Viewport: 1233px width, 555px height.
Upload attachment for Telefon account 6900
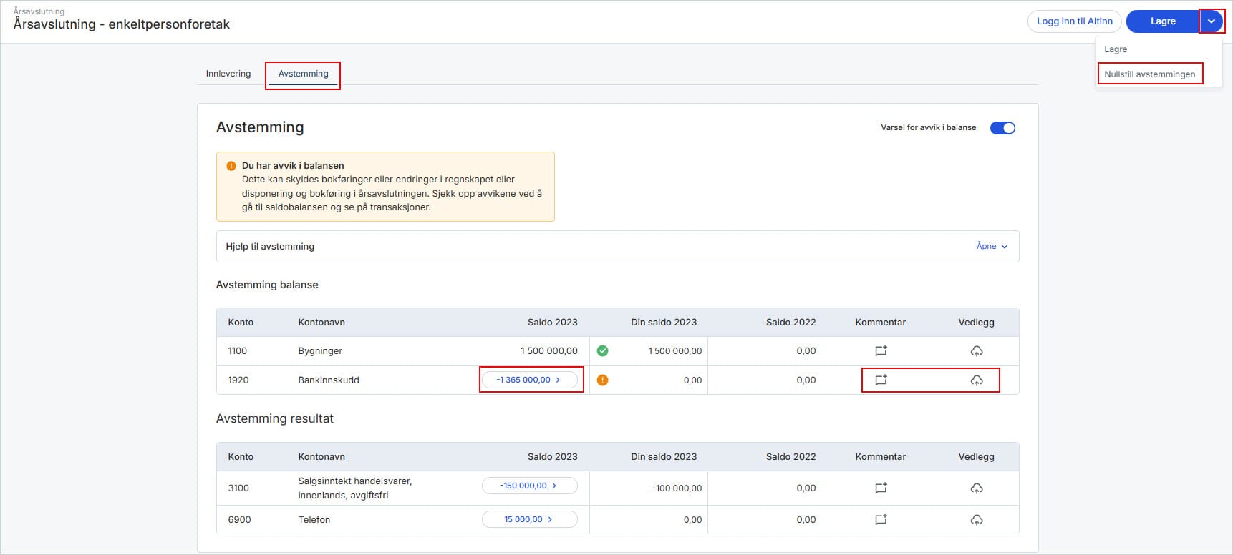976,520
